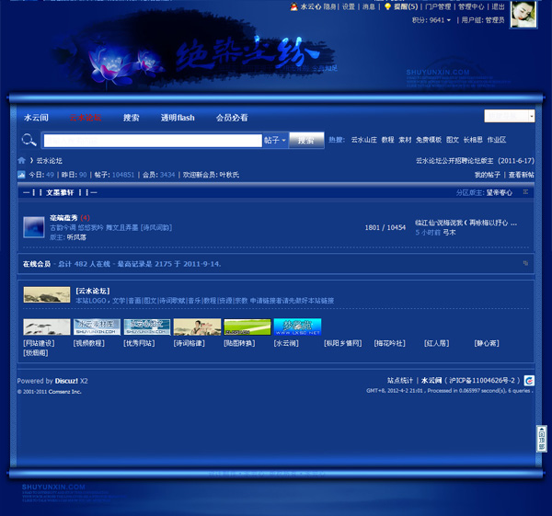This screenshot has height=516, width=552.
Task: Open friend link [红人居]
Action: [x=436, y=343]
